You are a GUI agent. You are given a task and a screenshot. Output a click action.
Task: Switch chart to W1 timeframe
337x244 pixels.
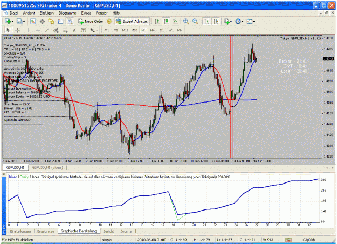click(x=171, y=30)
